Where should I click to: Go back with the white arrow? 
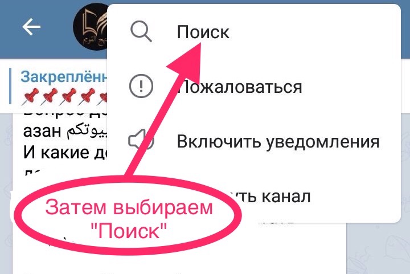pos(31,27)
